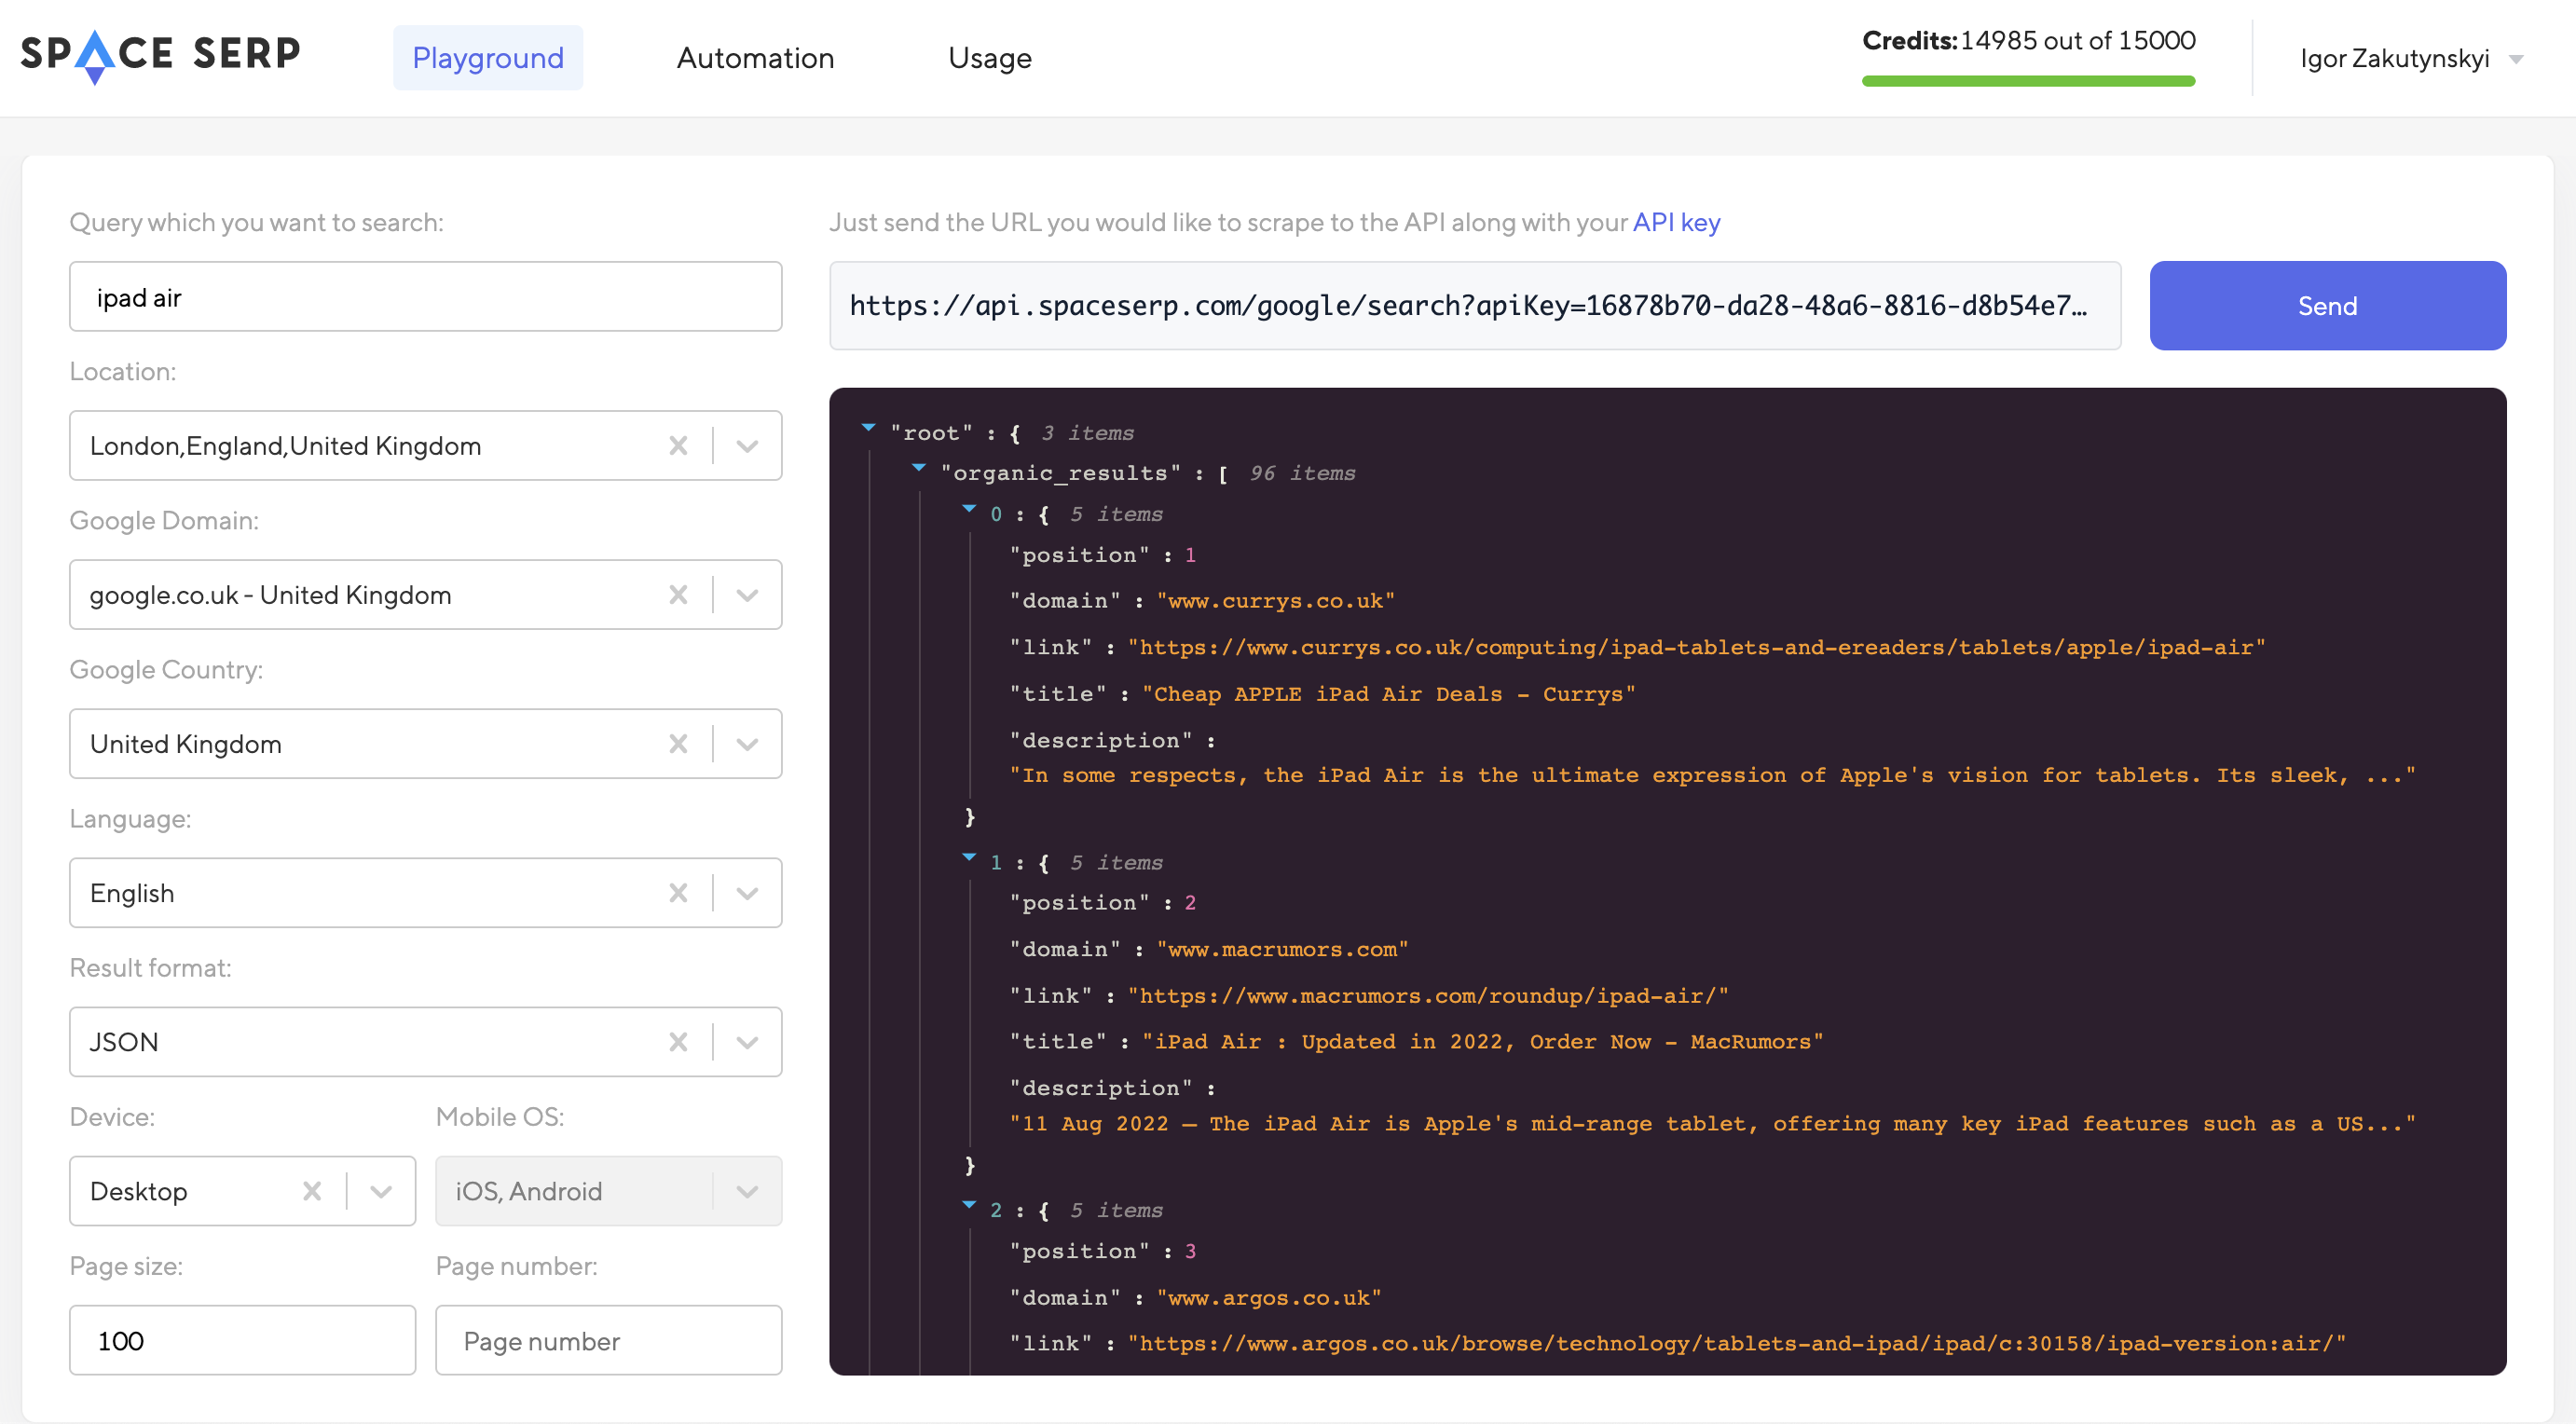Image resolution: width=2576 pixels, height=1424 pixels.
Task: Clear the Google Domain field value
Action: tap(678, 595)
